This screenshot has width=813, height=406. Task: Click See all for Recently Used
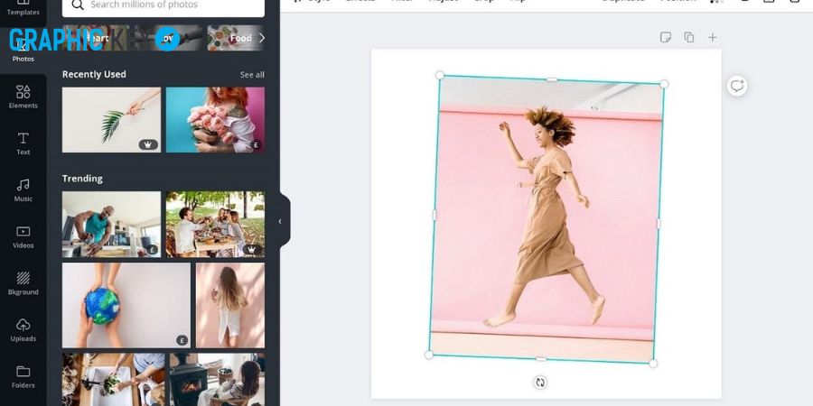coord(252,75)
